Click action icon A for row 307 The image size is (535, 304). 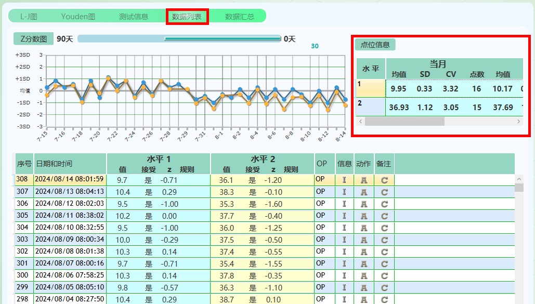(x=364, y=192)
